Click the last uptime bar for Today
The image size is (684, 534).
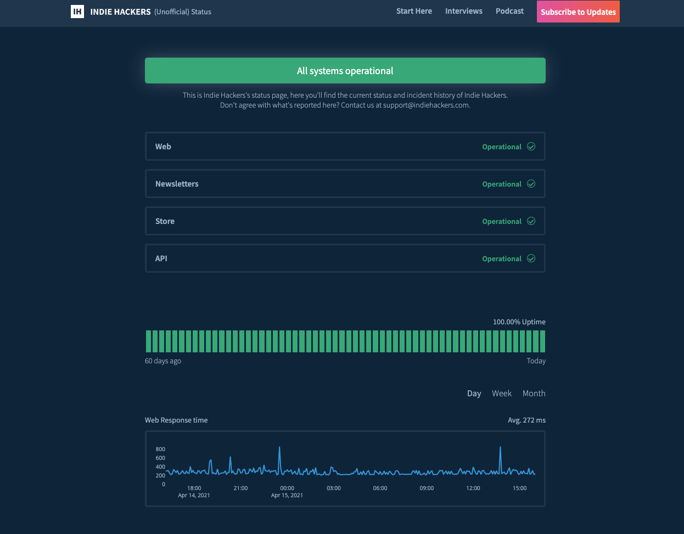(542, 341)
